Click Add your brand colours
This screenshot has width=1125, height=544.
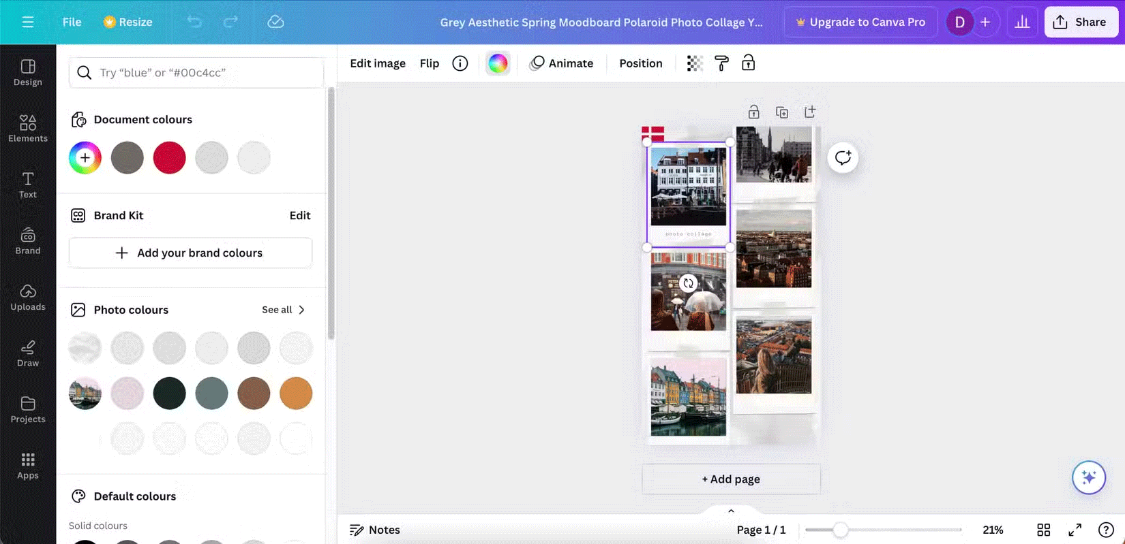[x=190, y=253]
